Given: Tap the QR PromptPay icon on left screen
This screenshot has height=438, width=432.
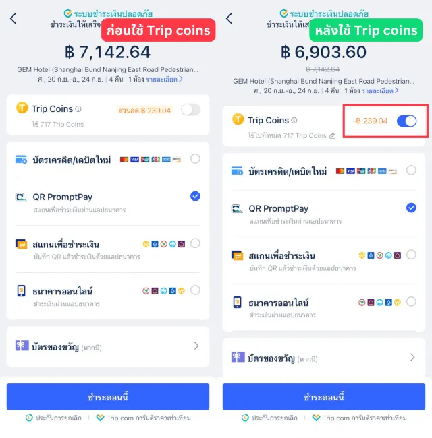Looking at the screenshot, I should click(21, 197).
